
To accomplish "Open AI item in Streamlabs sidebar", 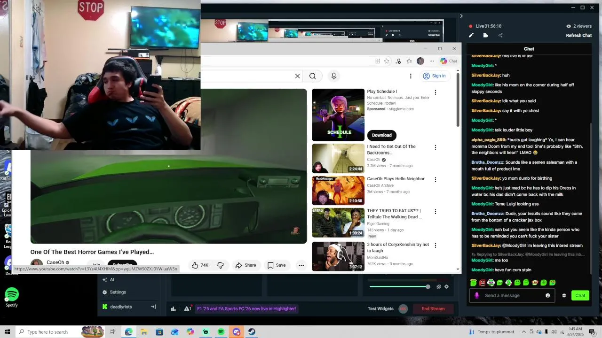I will point(109,279).
